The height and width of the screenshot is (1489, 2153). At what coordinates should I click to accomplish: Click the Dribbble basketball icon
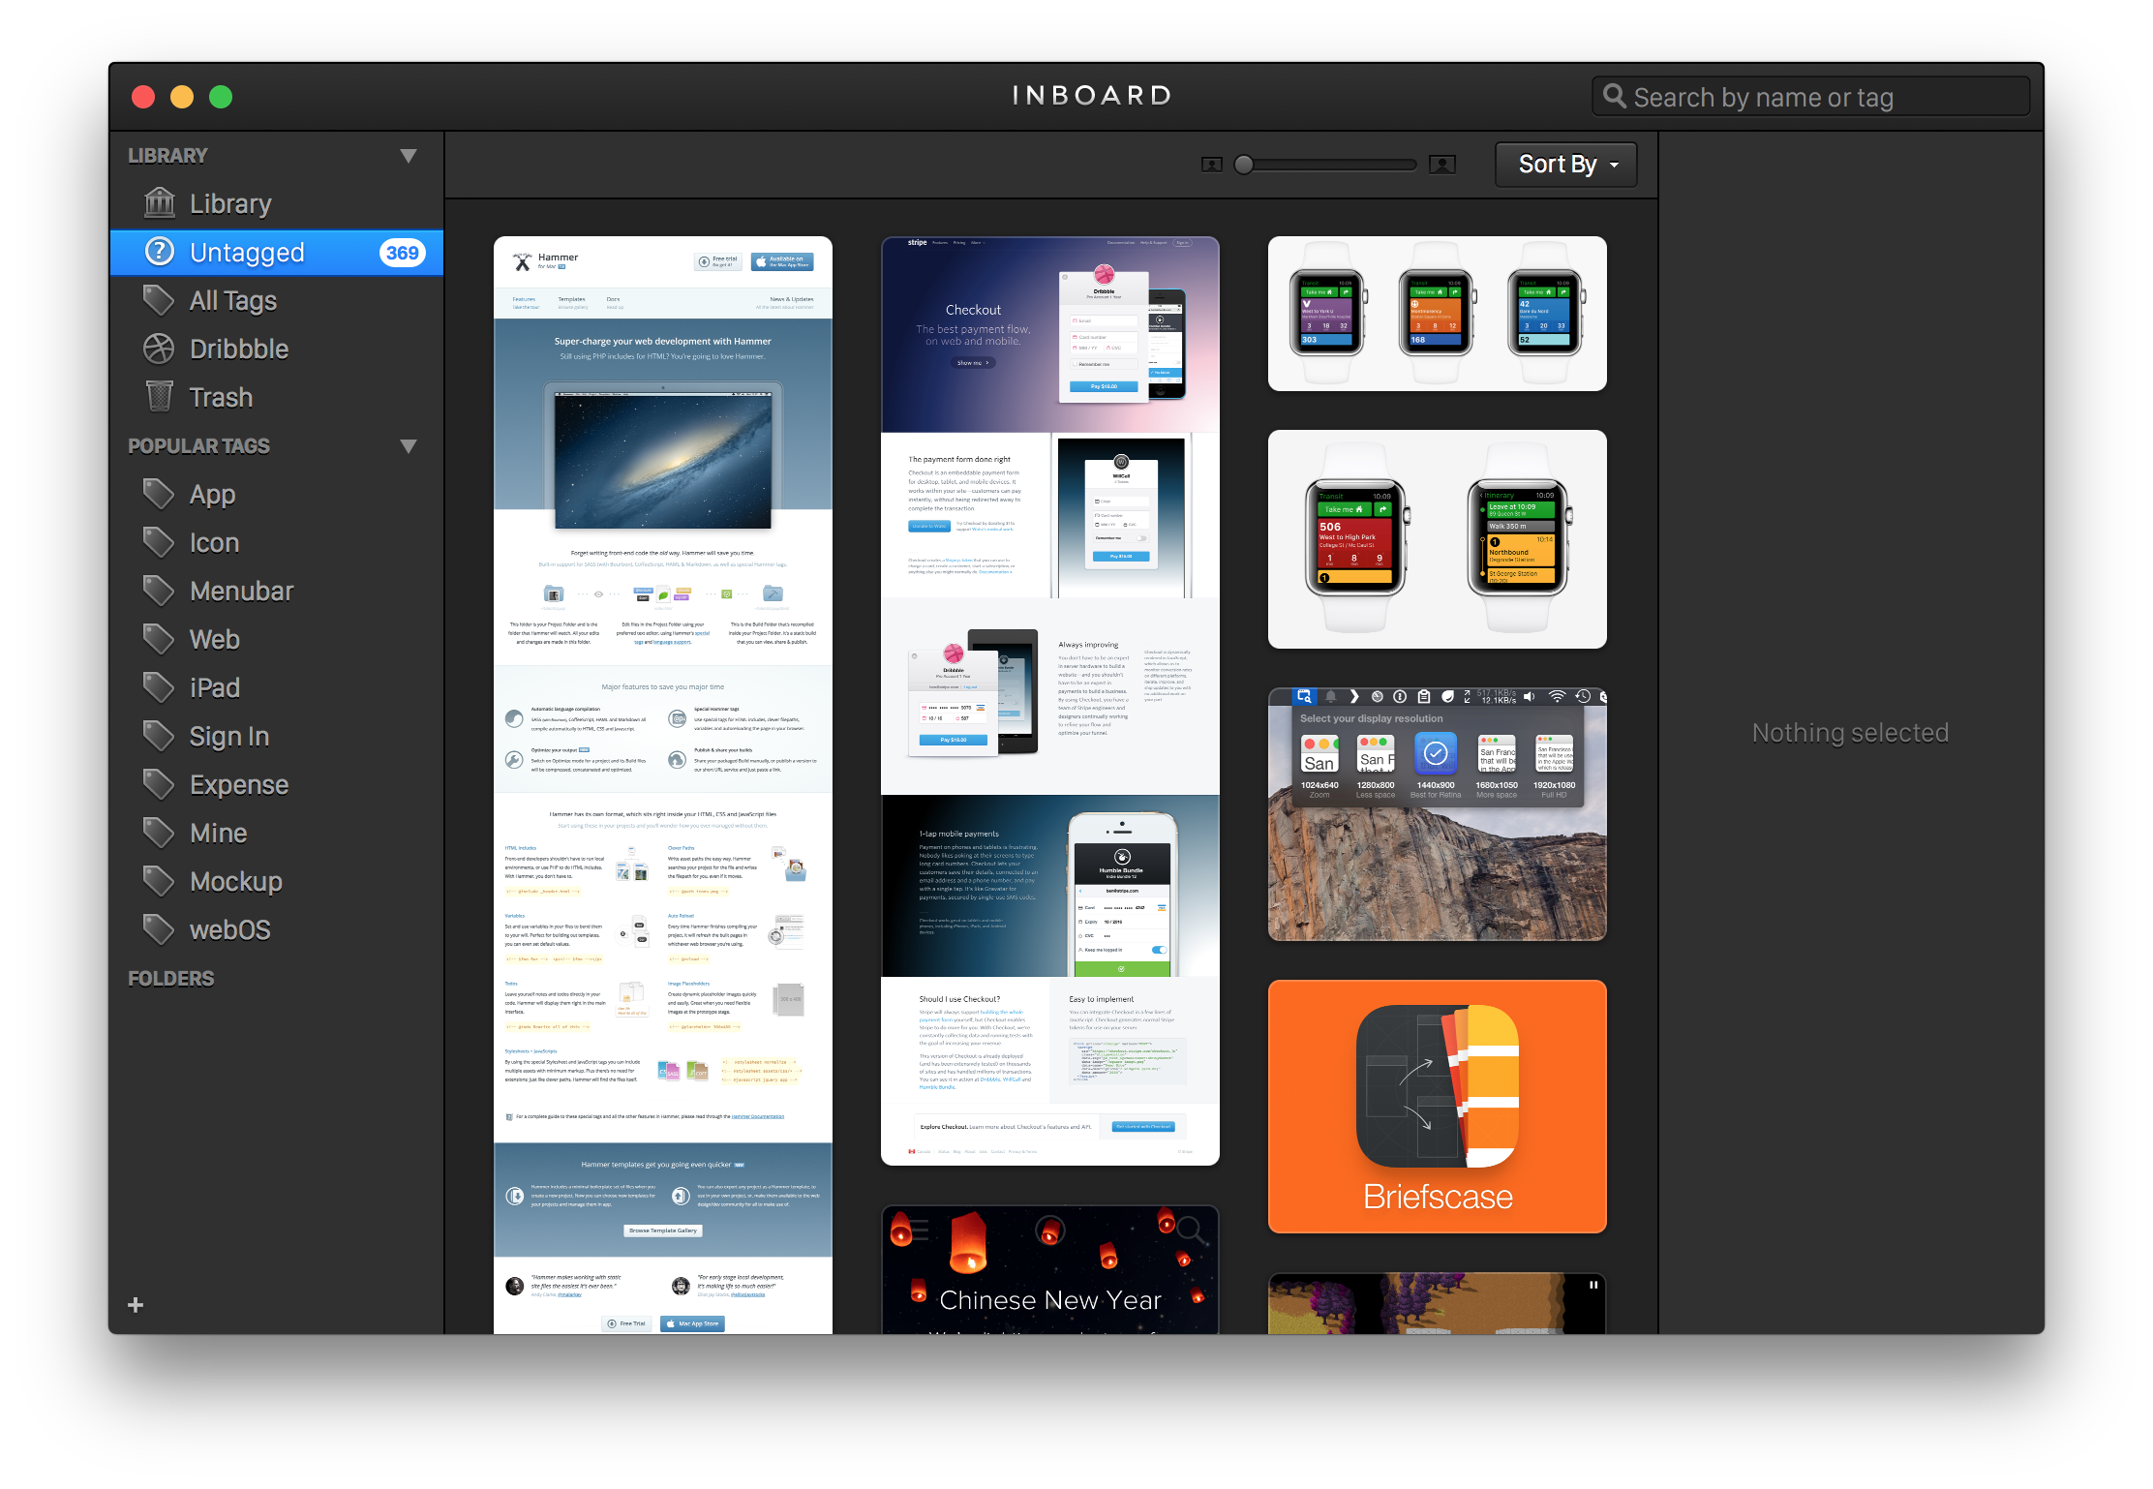pos(160,349)
